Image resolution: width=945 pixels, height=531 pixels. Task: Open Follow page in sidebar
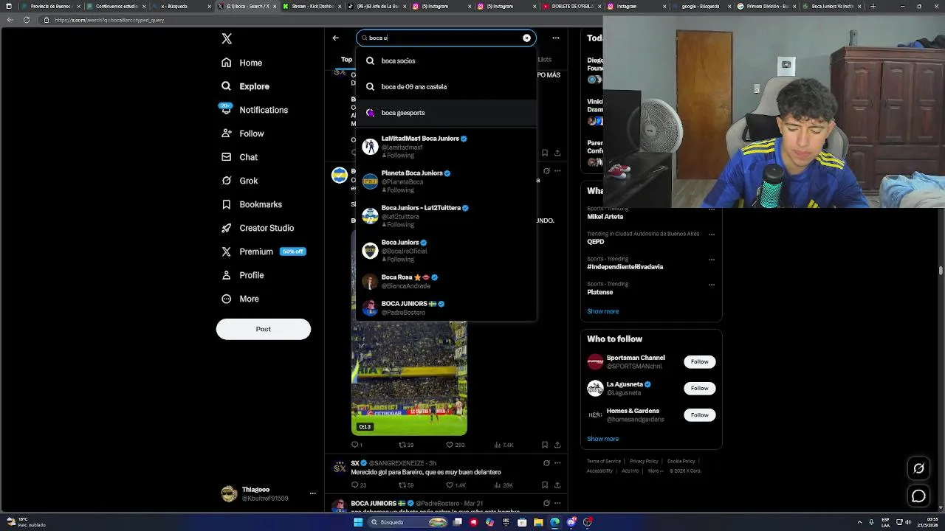pyautogui.click(x=243, y=133)
